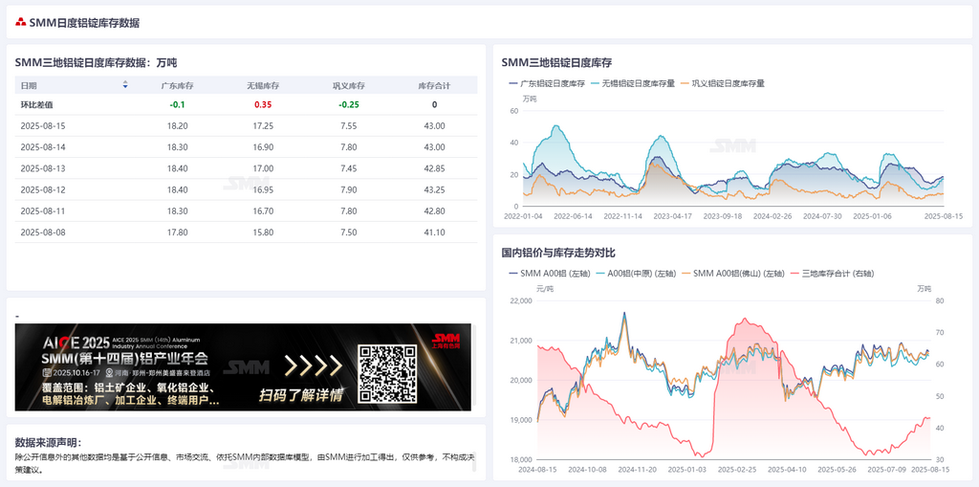The width and height of the screenshot is (979, 487).
Task: Click the green -0.25 巩义 change value
Action: click(x=348, y=104)
